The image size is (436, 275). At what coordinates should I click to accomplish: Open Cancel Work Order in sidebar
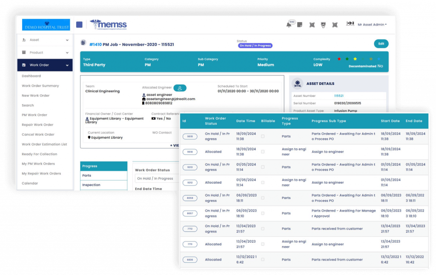[x=38, y=135]
